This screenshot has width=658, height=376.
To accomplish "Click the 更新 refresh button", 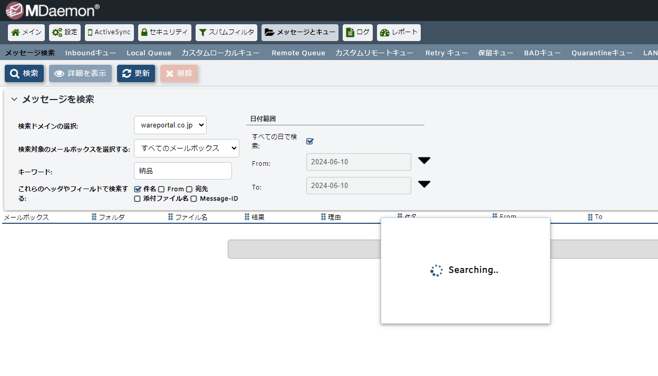I will click(136, 74).
